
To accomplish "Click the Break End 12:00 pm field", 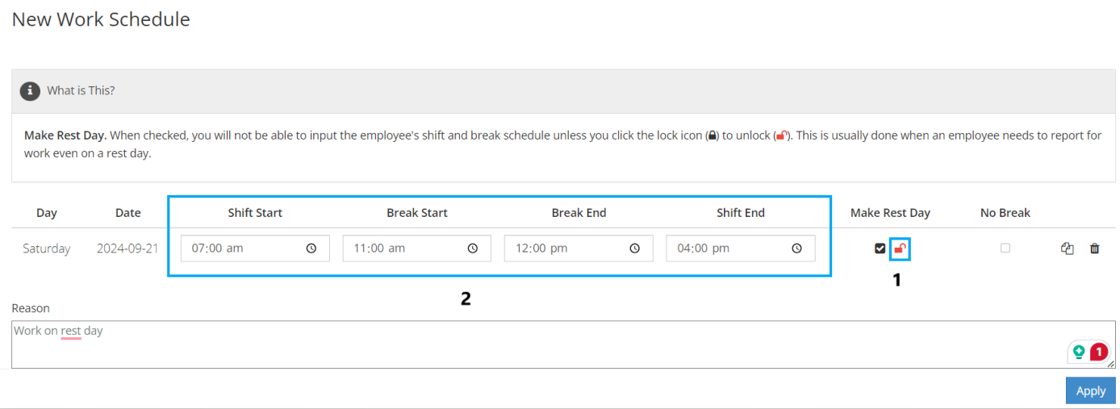I will pos(579,248).
